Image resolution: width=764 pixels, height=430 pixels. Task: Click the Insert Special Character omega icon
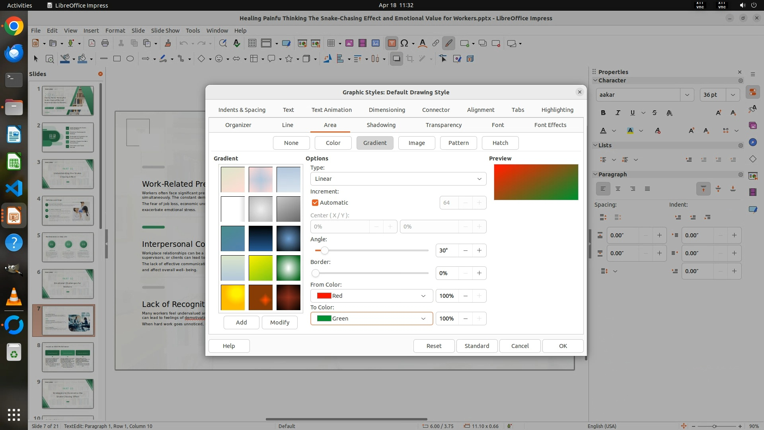tap(404, 43)
